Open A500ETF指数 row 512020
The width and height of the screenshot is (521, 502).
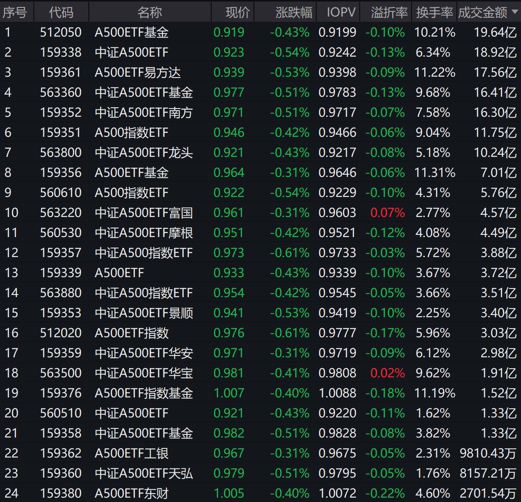click(260, 333)
